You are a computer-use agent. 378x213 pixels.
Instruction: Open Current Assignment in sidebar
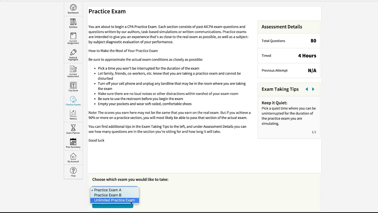pyautogui.click(x=73, y=36)
